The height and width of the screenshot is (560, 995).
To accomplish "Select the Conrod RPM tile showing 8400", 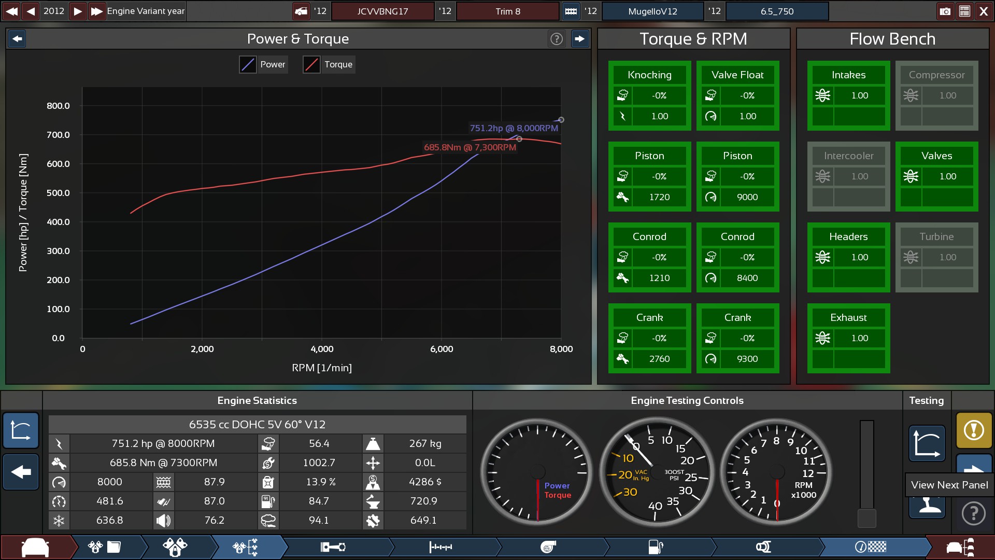I will 737,257.
